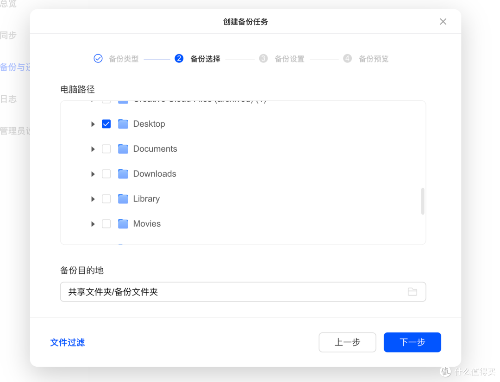Open the 文件过滤 link
The height and width of the screenshot is (382, 500).
[68, 343]
